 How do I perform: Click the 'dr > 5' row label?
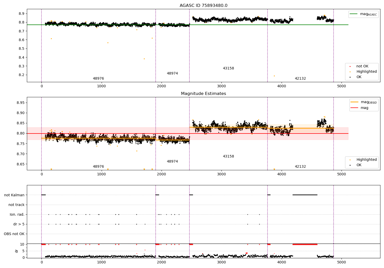point(19,224)
